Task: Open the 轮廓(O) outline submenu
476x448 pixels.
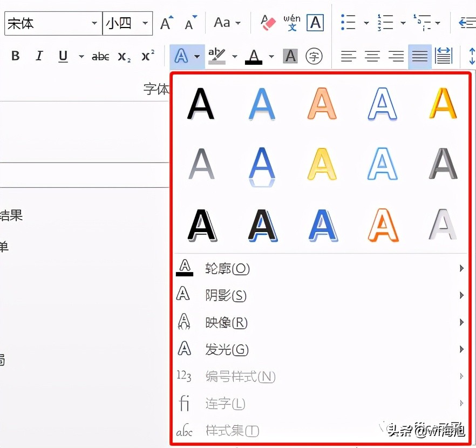Action: (x=227, y=268)
